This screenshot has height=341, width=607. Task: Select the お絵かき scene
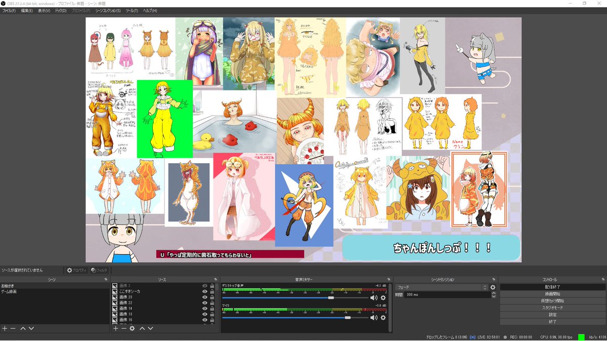click(55, 286)
